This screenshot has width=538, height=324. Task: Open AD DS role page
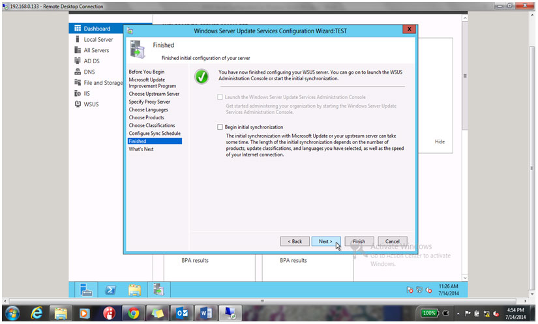91,61
